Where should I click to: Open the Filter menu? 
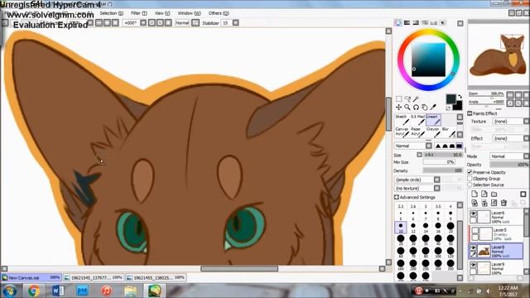(x=139, y=13)
